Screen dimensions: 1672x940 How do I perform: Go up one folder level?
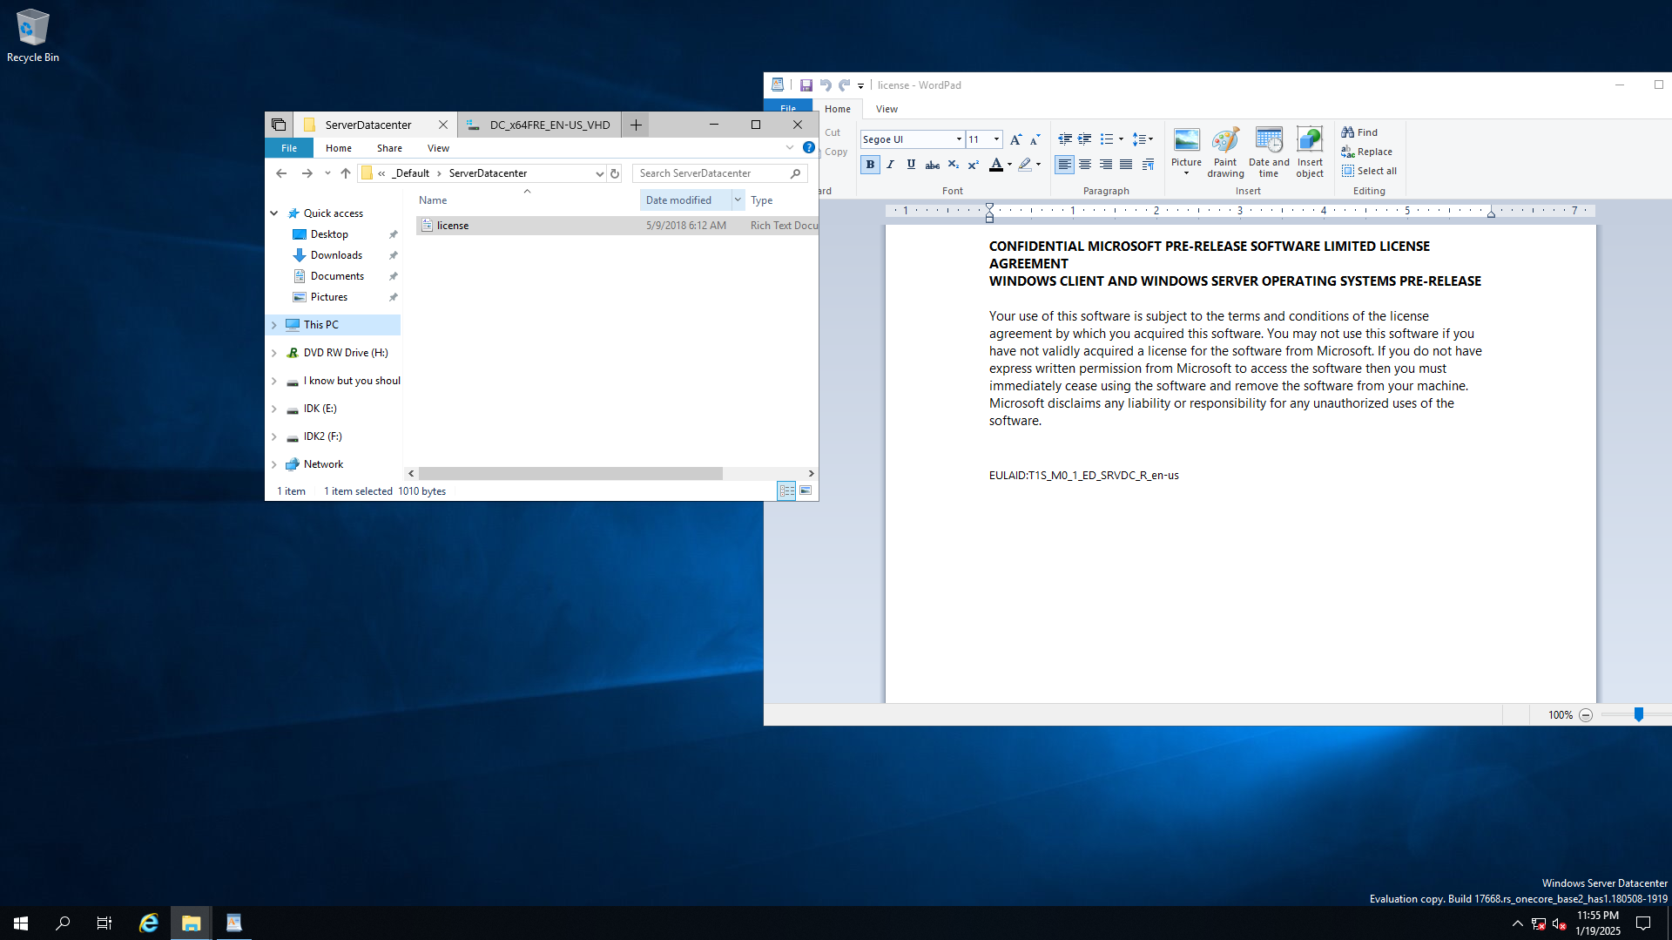coord(346,173)
